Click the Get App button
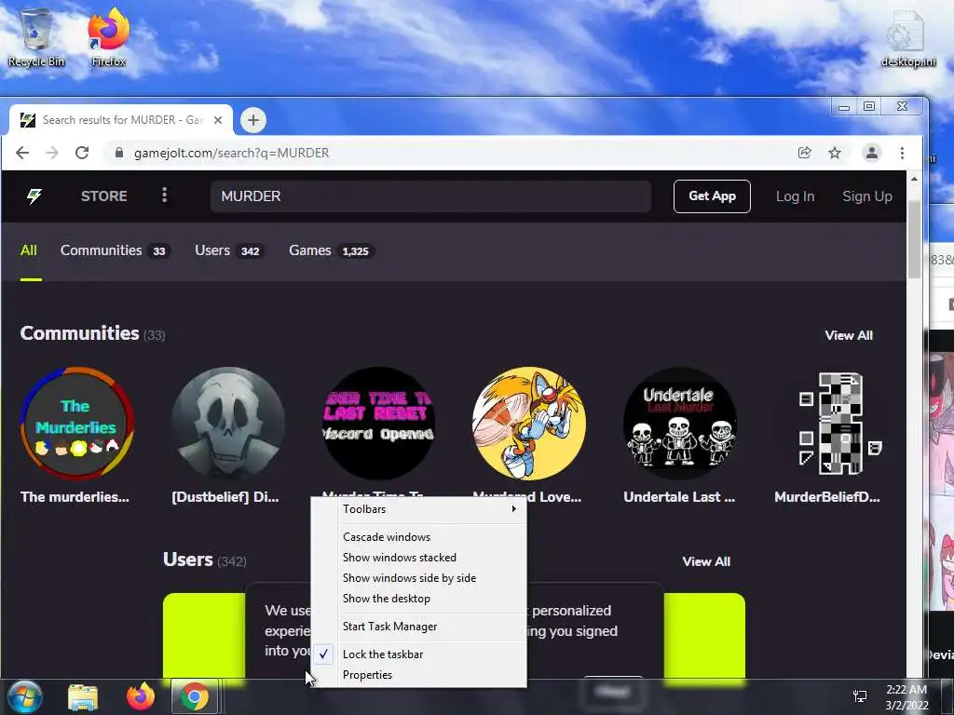954x715 pixels. (x=712, y=196)
